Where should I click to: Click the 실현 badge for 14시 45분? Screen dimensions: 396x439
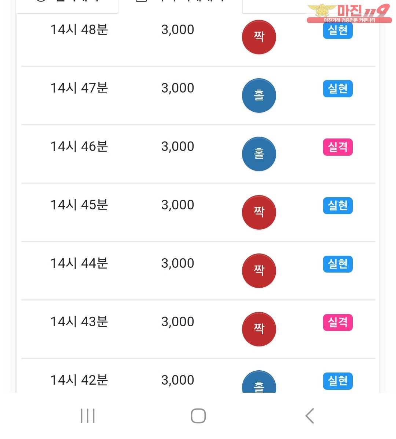[x=338, y=205]
